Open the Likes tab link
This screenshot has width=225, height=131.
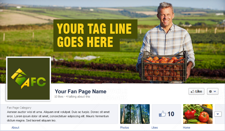click(x=155, y=128)
